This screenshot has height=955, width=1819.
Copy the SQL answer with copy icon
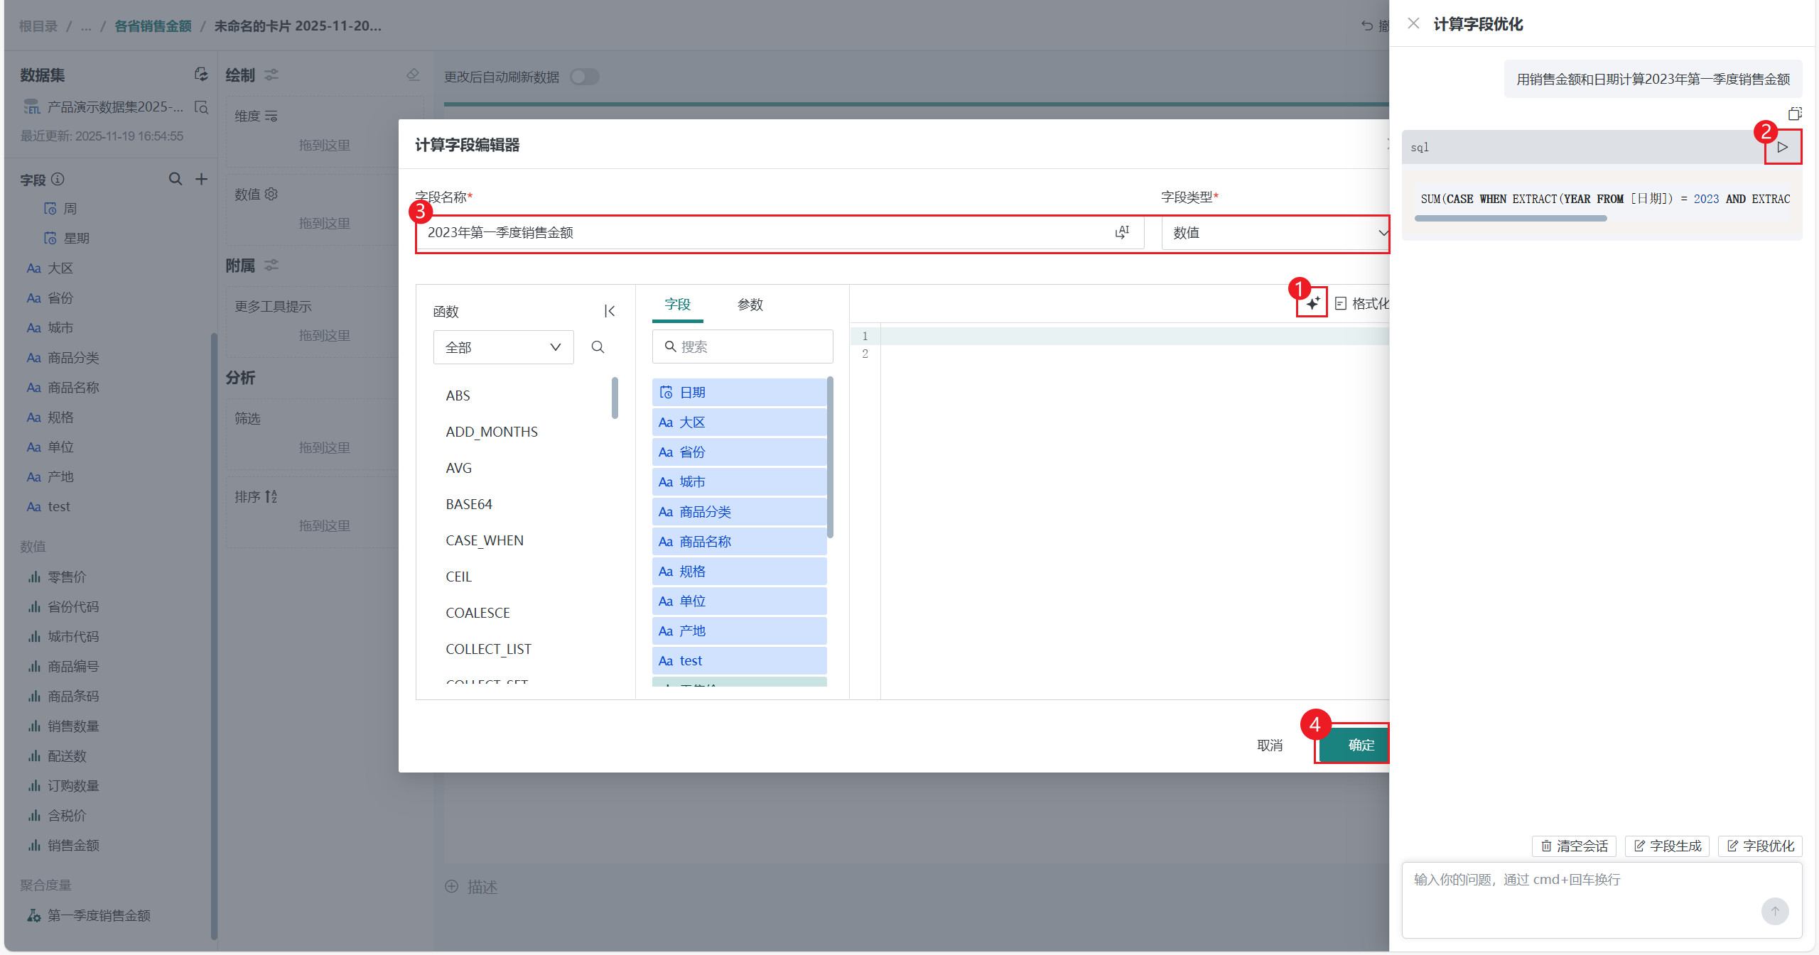[x=1794, y=114]
